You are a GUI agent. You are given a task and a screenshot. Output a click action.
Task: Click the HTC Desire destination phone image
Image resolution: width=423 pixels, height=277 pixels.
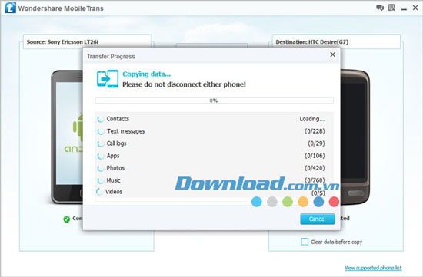click(355, 137)
